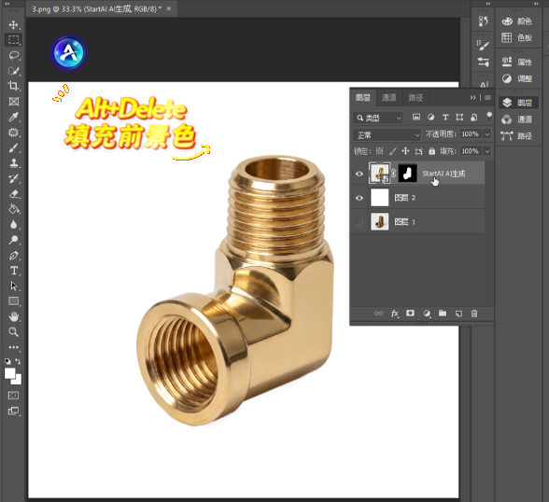Screen dimensions: 549x502
Task: Open the layers panel flyout menu
Action: click(x=487, y=98)
